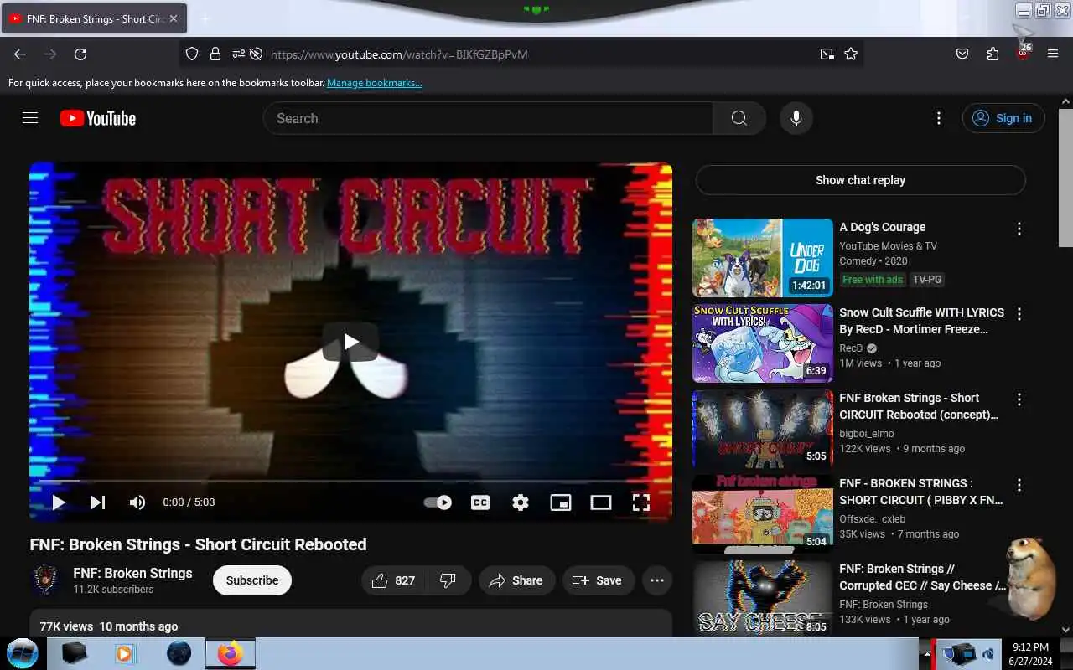Open the BROKEN STRINGS : SHORT CIRCUIT PIBBY video
Screen dimensions: 1073x670
(x=921, y=492)
